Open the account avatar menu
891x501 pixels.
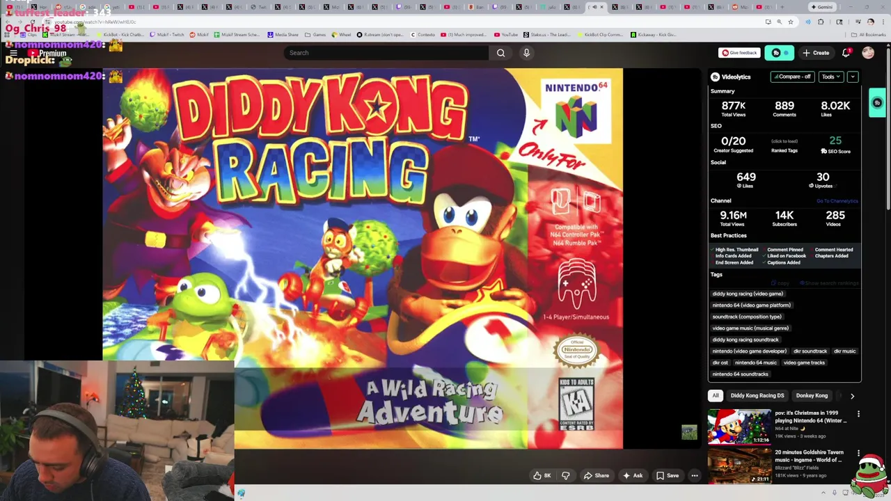(868, 53)
